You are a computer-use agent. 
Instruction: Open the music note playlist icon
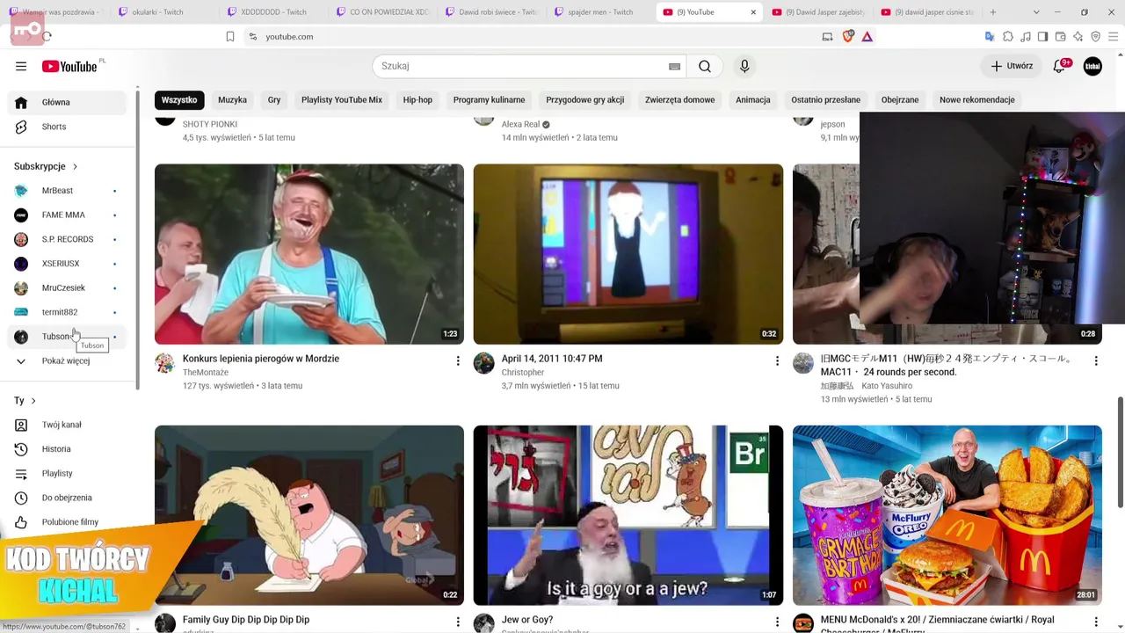pos(1026,36)
